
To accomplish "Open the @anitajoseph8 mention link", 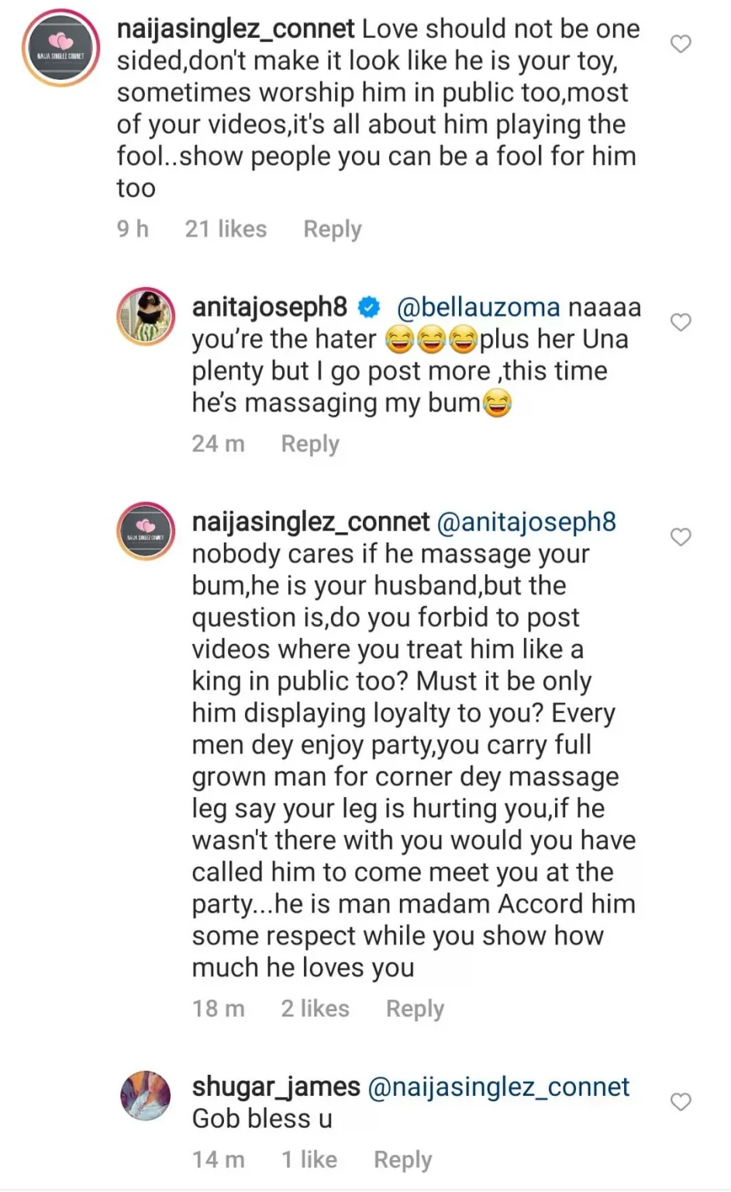I will 526,522.
